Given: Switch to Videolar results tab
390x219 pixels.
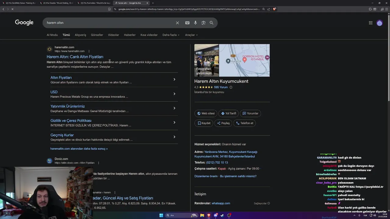Looking at the screenshot, I should [113, 35].
